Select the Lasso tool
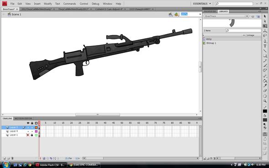Image resolution: width=269 pixels, height=168 pixels. [265, 36]
